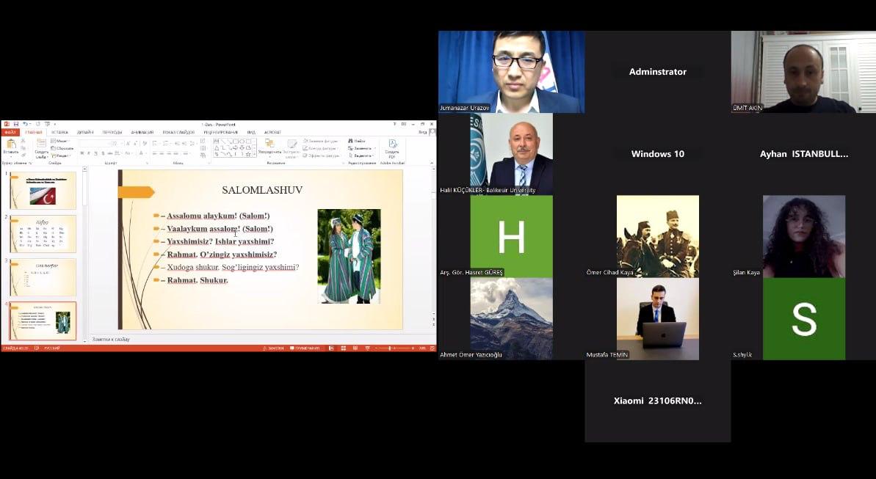Start slideshow from status bar icon
This screenshot has height=479, width=876.
[x=368, y=348]
